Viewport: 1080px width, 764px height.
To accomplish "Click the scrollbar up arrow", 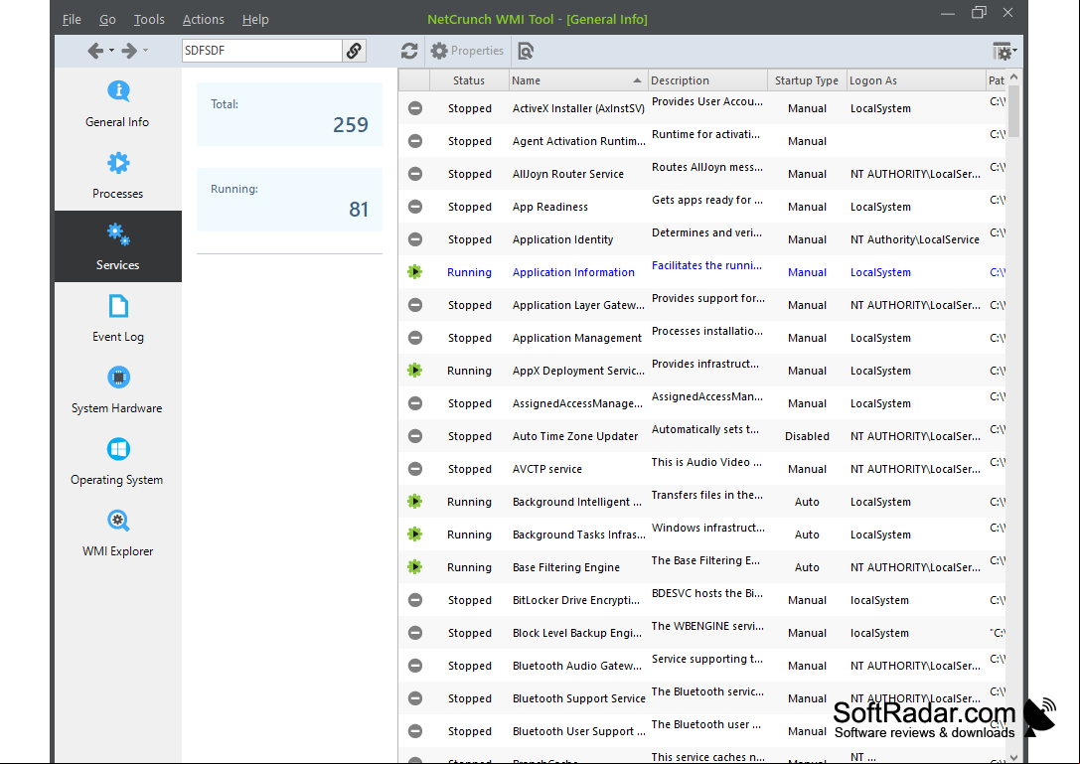I will coord(1013,77).
